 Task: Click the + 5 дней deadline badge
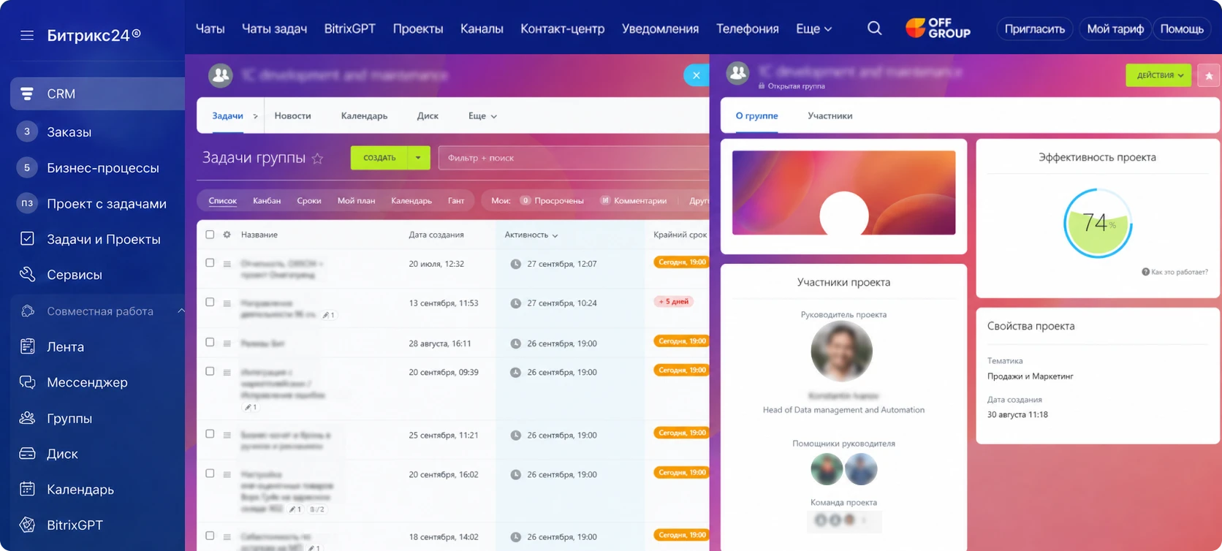674,302
